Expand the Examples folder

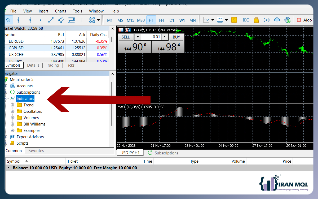click(12, 131)
